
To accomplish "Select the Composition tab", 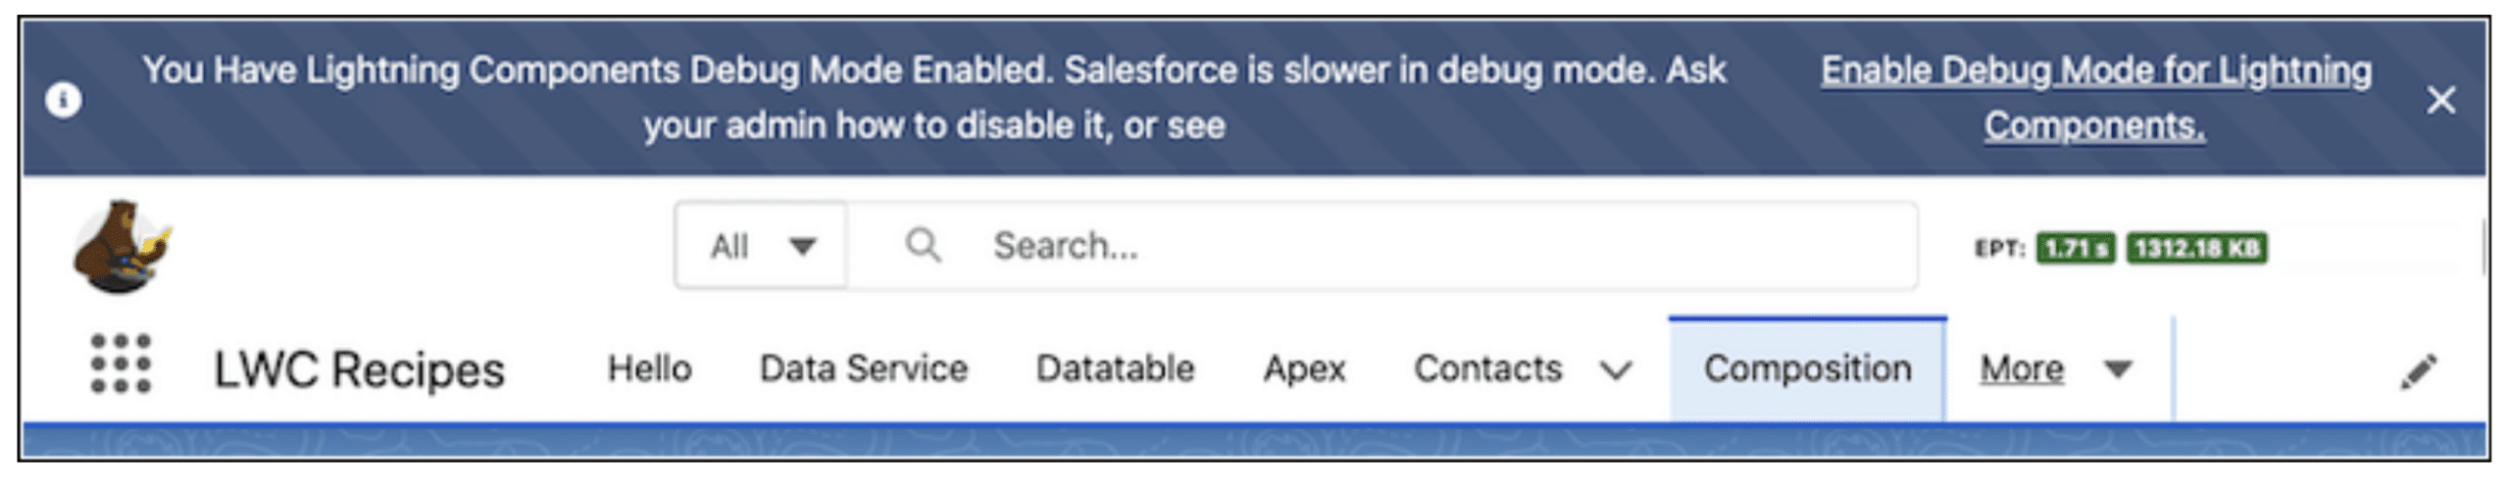I will click(x=1807, y=369).
